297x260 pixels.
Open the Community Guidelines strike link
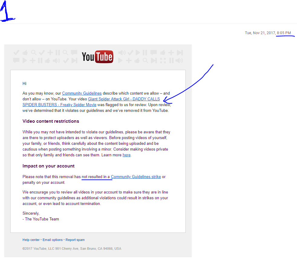tap(136, 177)
